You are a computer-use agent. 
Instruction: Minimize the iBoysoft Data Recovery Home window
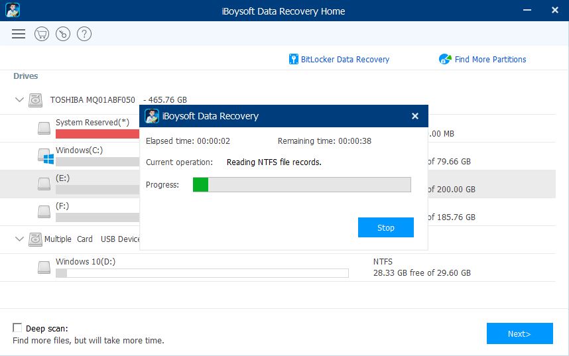(527, 10)
